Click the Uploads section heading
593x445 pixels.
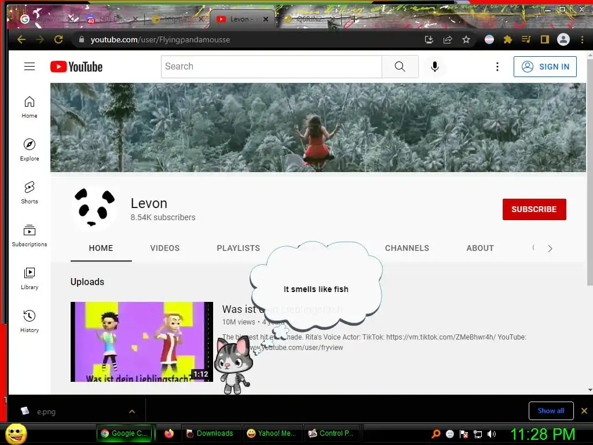coord(87,282)
